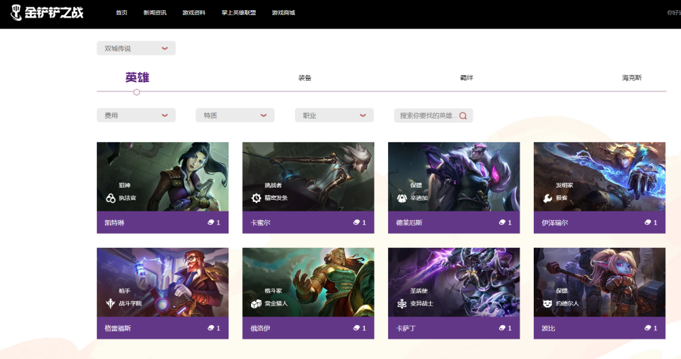The image size is (681, 359).
Task: Expand the 职业 class filter dropdown
Action: coord(334,115)
